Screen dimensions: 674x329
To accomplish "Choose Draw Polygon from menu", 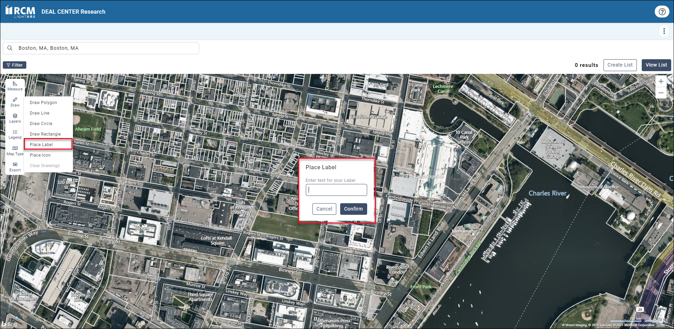I will tap(43, 103).
